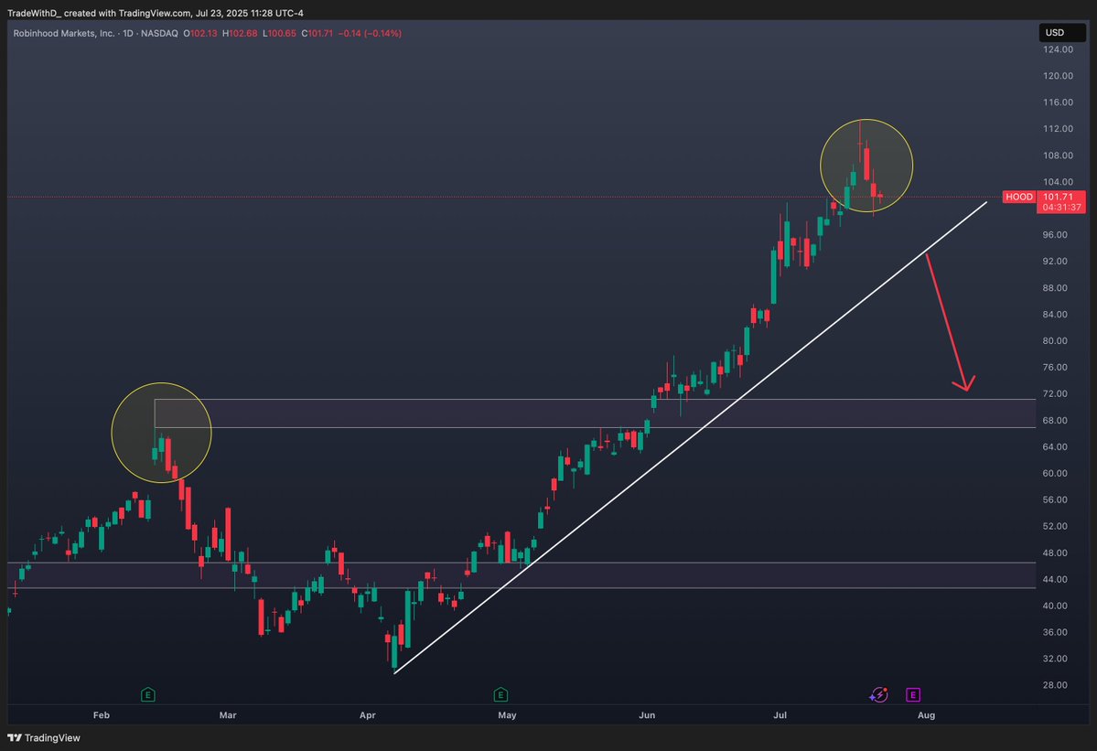Click the Jun label on time axis
Image resolution: width=1097 pixels, height=751 pixels.
tap(647, 715)
